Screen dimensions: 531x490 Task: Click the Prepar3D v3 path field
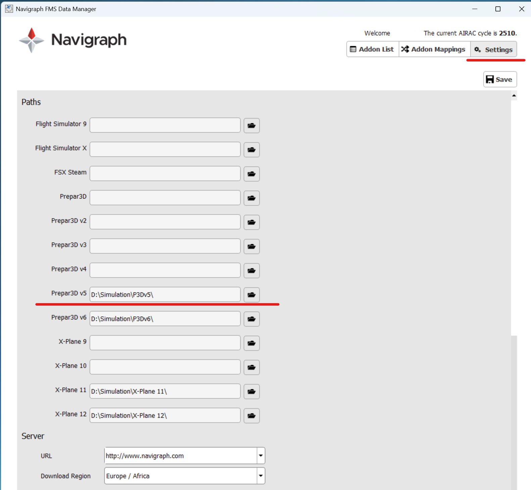click(x=165, y=246)
